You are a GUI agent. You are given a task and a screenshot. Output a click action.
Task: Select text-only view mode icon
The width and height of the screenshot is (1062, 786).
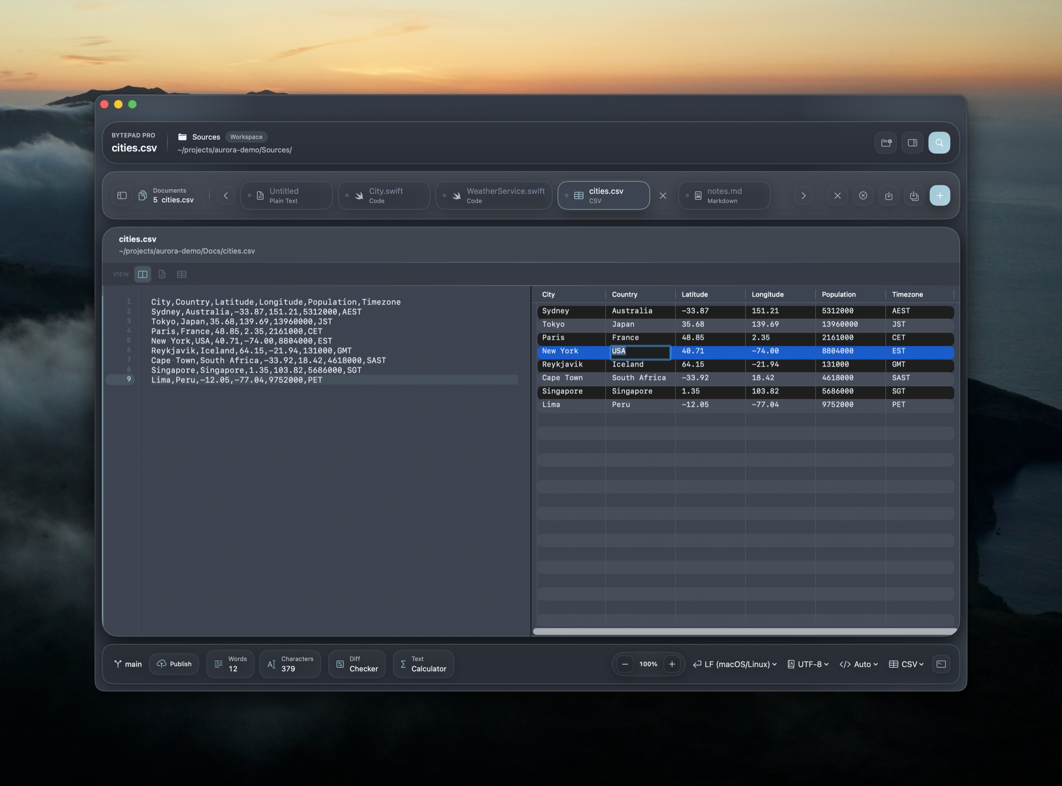click(162, 274)
